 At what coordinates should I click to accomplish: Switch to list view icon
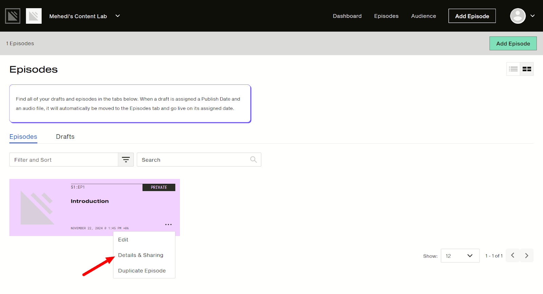click(513, 69)
